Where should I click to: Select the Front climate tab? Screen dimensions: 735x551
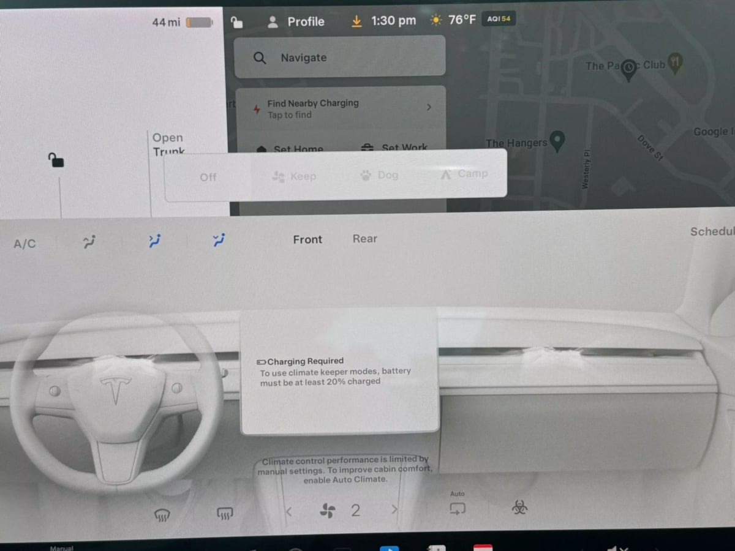[x=307, y=239]
